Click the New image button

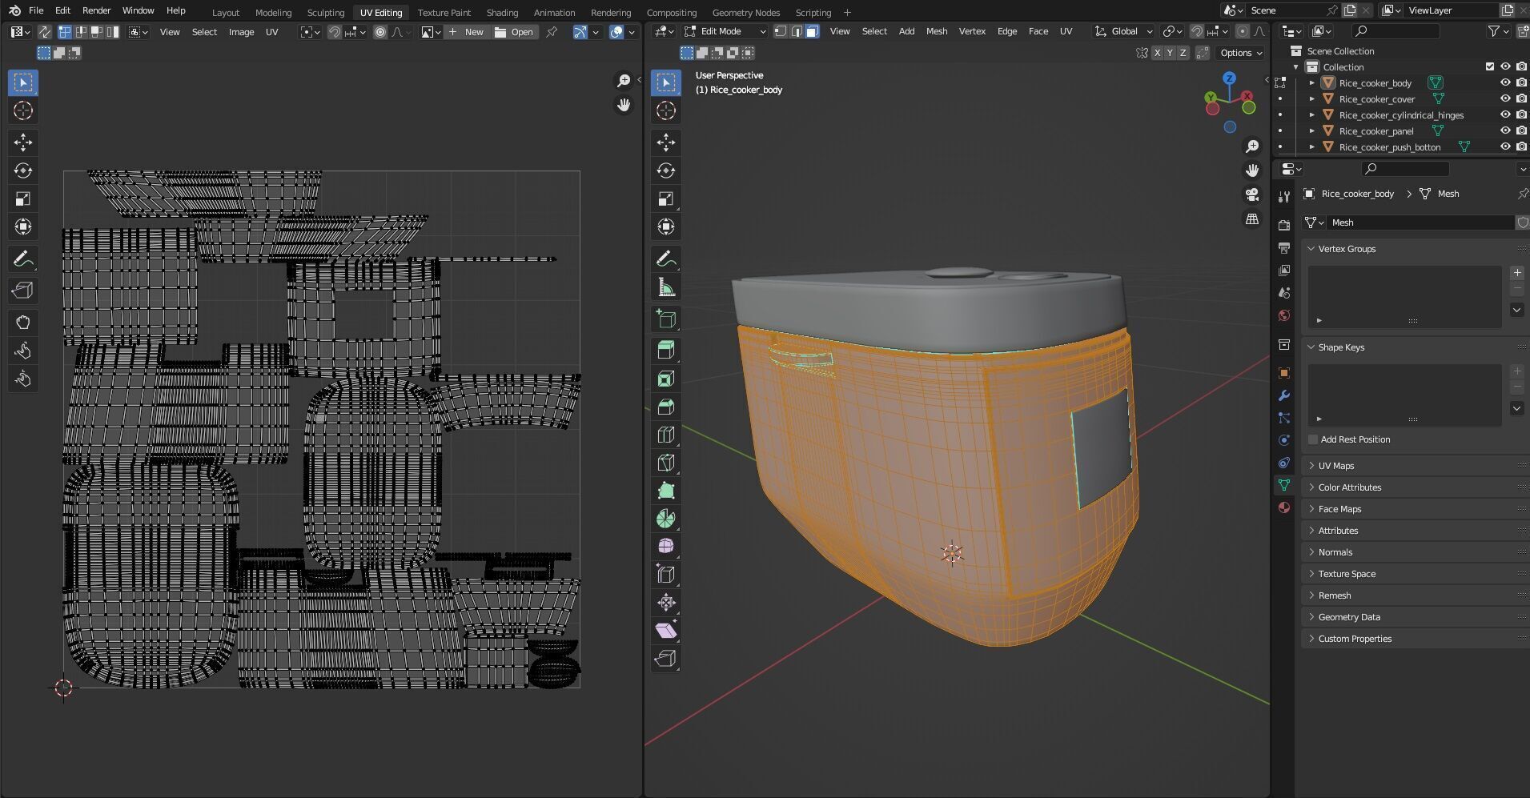pos(466,32)
